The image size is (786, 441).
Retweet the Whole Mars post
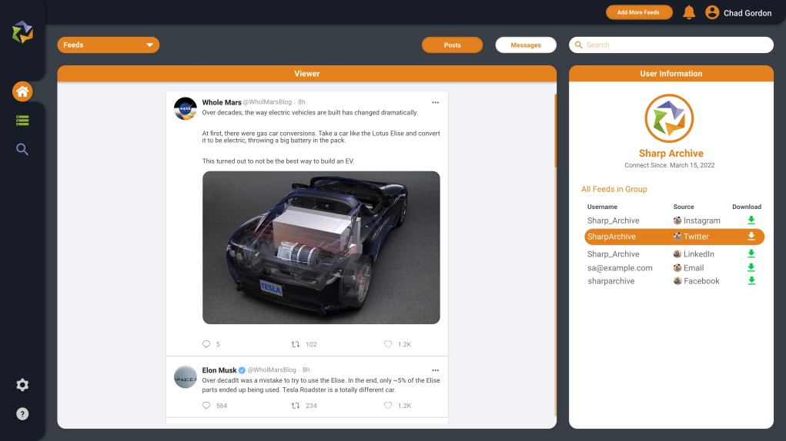[295, 344]
